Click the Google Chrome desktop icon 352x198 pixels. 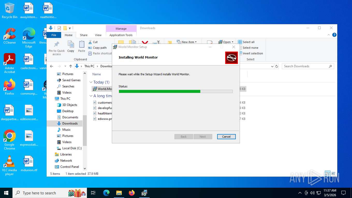coord(10,140)
